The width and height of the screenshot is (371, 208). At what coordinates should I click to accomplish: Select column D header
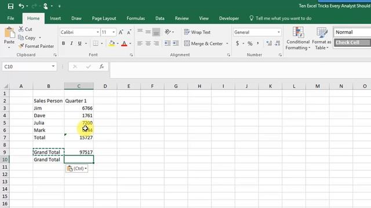tap(105, 86)
